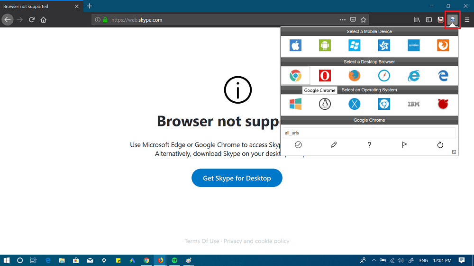Close the Browser not supported tab
This screenshot has width=474, height=266.
pos(77,6)
